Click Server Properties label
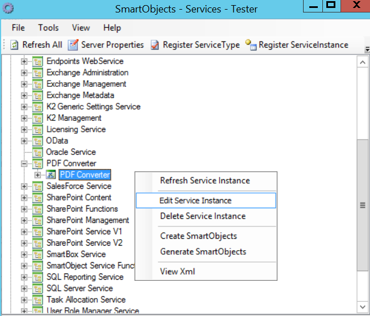370x316 pixels. tap(112, 45)
